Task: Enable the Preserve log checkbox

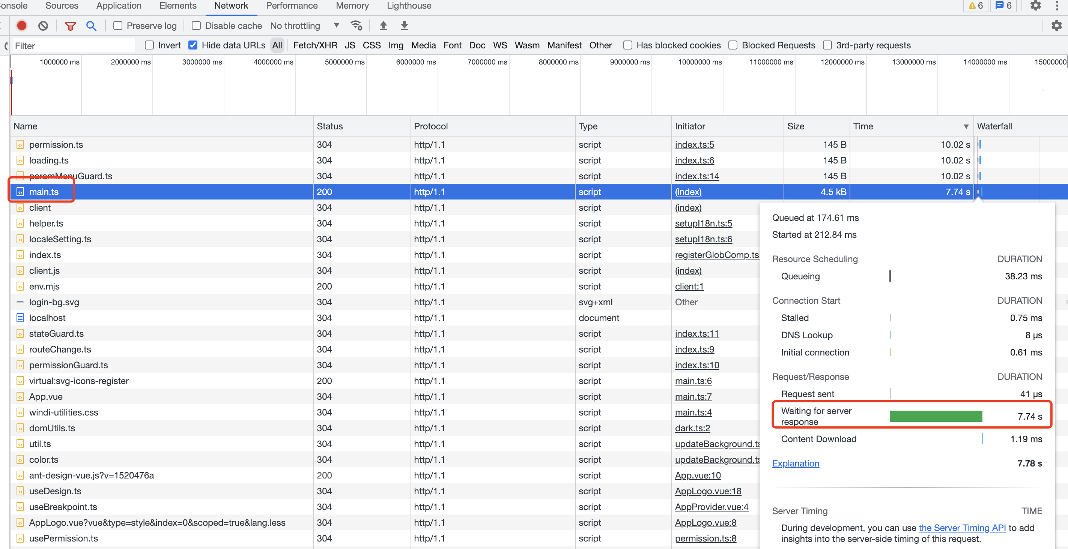Action: (x=118, y=26)
